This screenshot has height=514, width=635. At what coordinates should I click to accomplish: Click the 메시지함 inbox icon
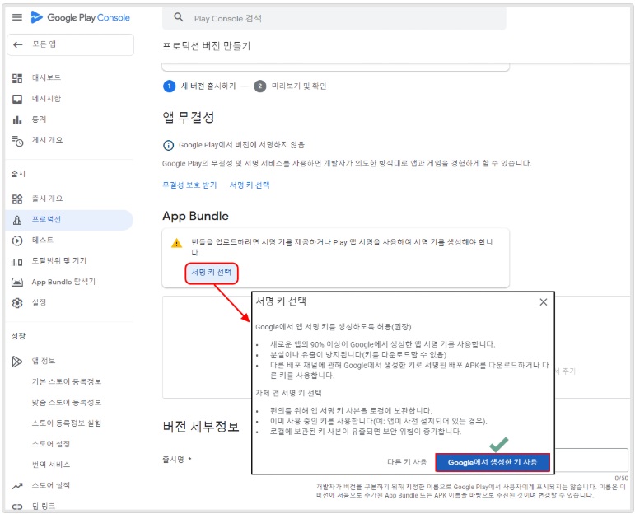[x=17, y=99]
